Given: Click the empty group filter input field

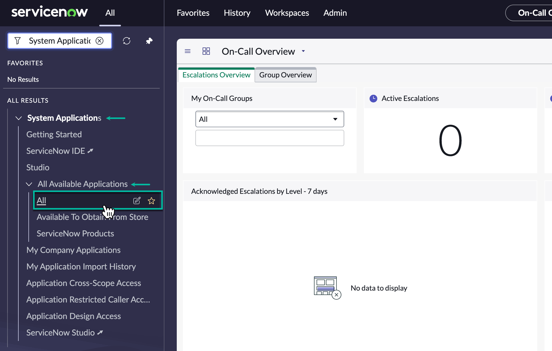Looking at the screenshot, I should [270, 138].
